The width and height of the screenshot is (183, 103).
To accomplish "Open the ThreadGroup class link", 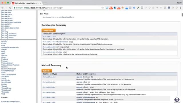I will point(6,88).
